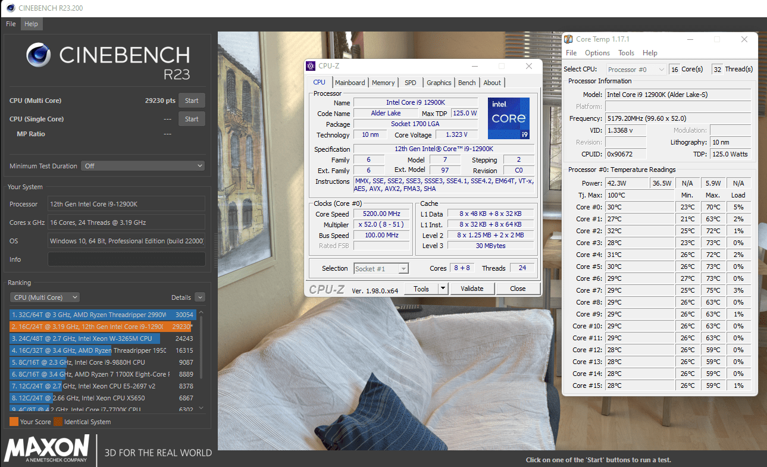
Task: Minimize the CPU-Z window
Action: 474,66
